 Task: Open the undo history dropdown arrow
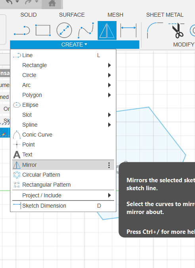pos(17,2)
